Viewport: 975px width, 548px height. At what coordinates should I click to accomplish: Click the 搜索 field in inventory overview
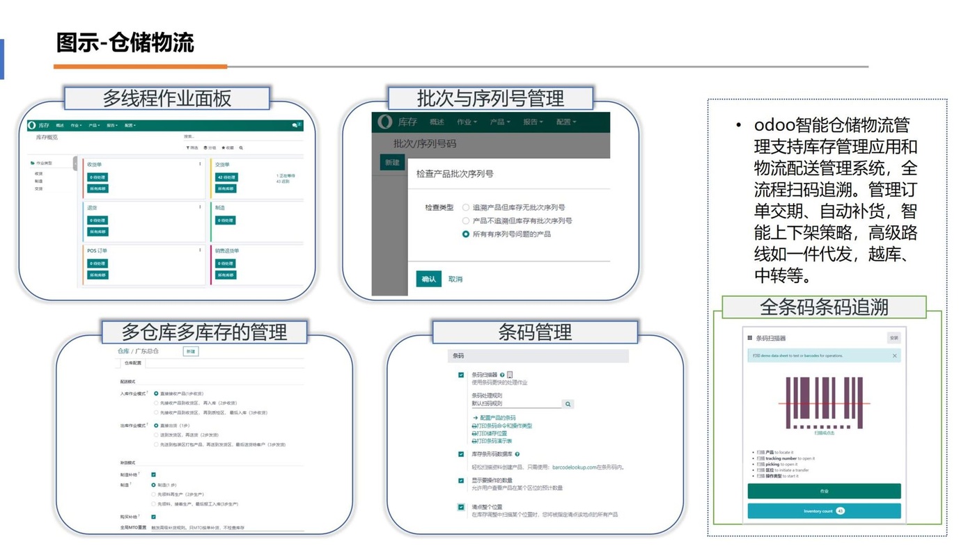(x=242, y=137)
